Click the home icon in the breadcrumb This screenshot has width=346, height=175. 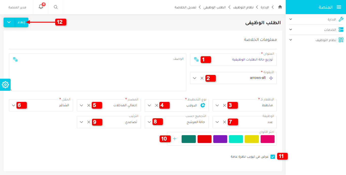point(280,7)
